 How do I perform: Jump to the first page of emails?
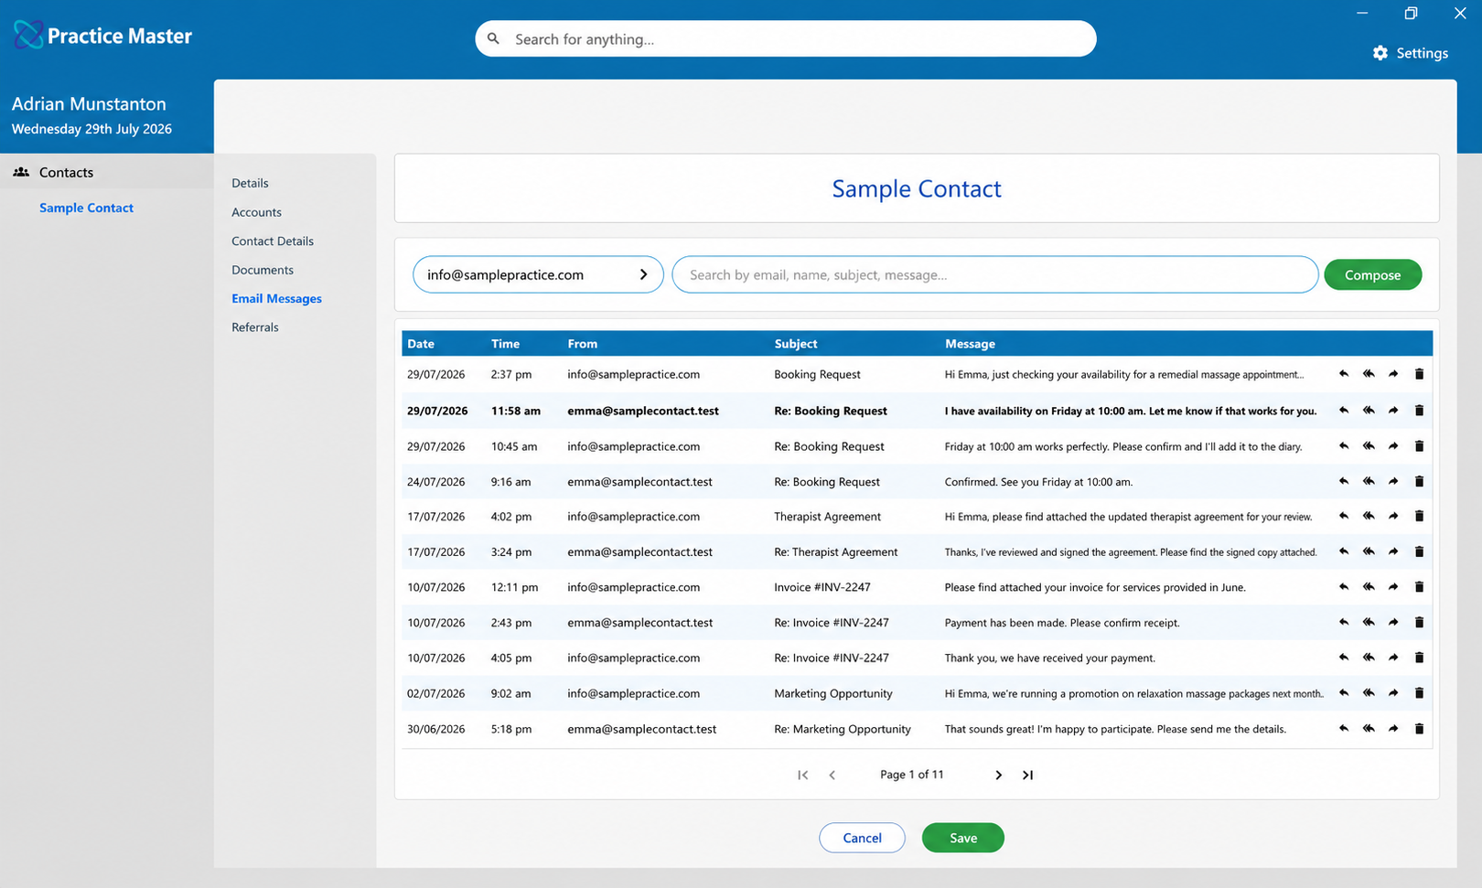click(802, 775)
